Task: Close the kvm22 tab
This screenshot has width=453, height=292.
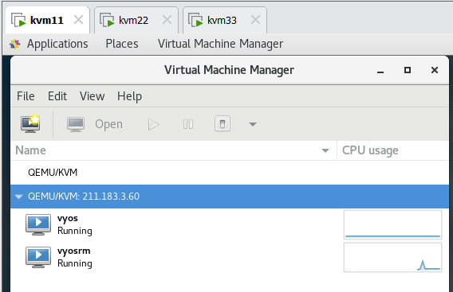Action: point(167,20)
